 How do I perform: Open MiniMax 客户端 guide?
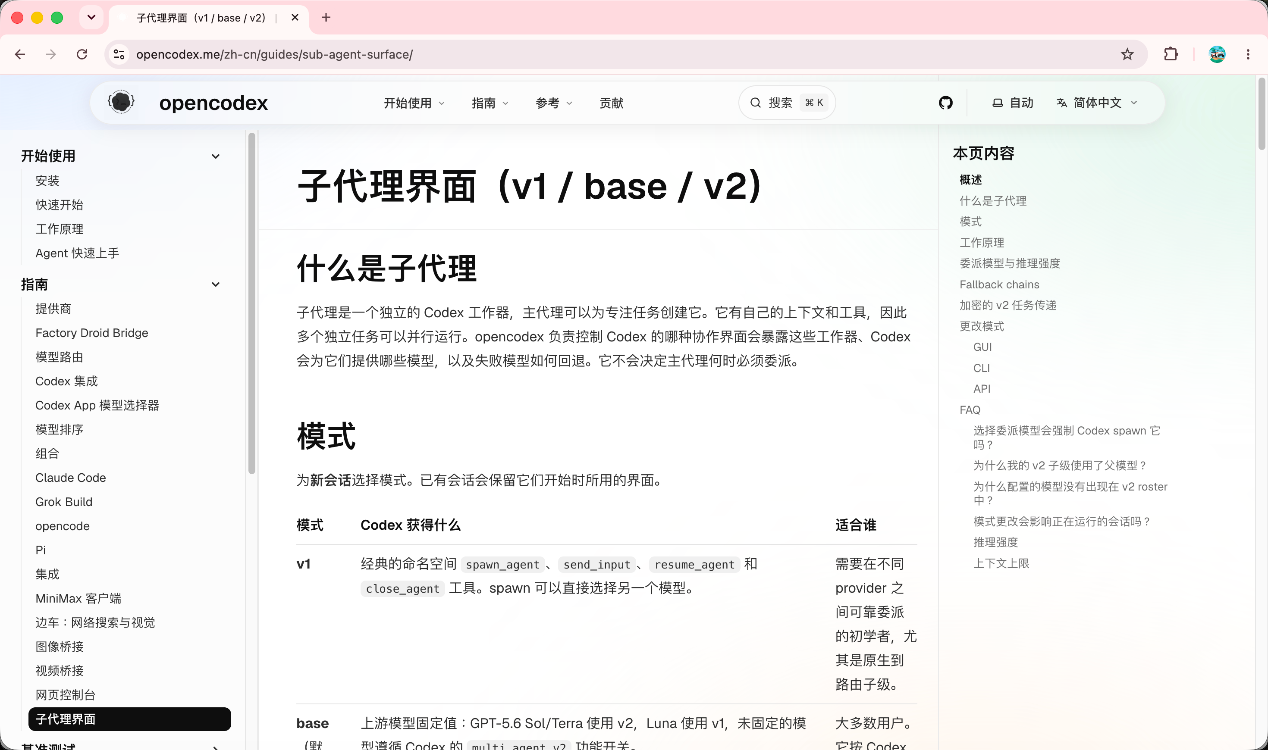(x=78, y=598)
